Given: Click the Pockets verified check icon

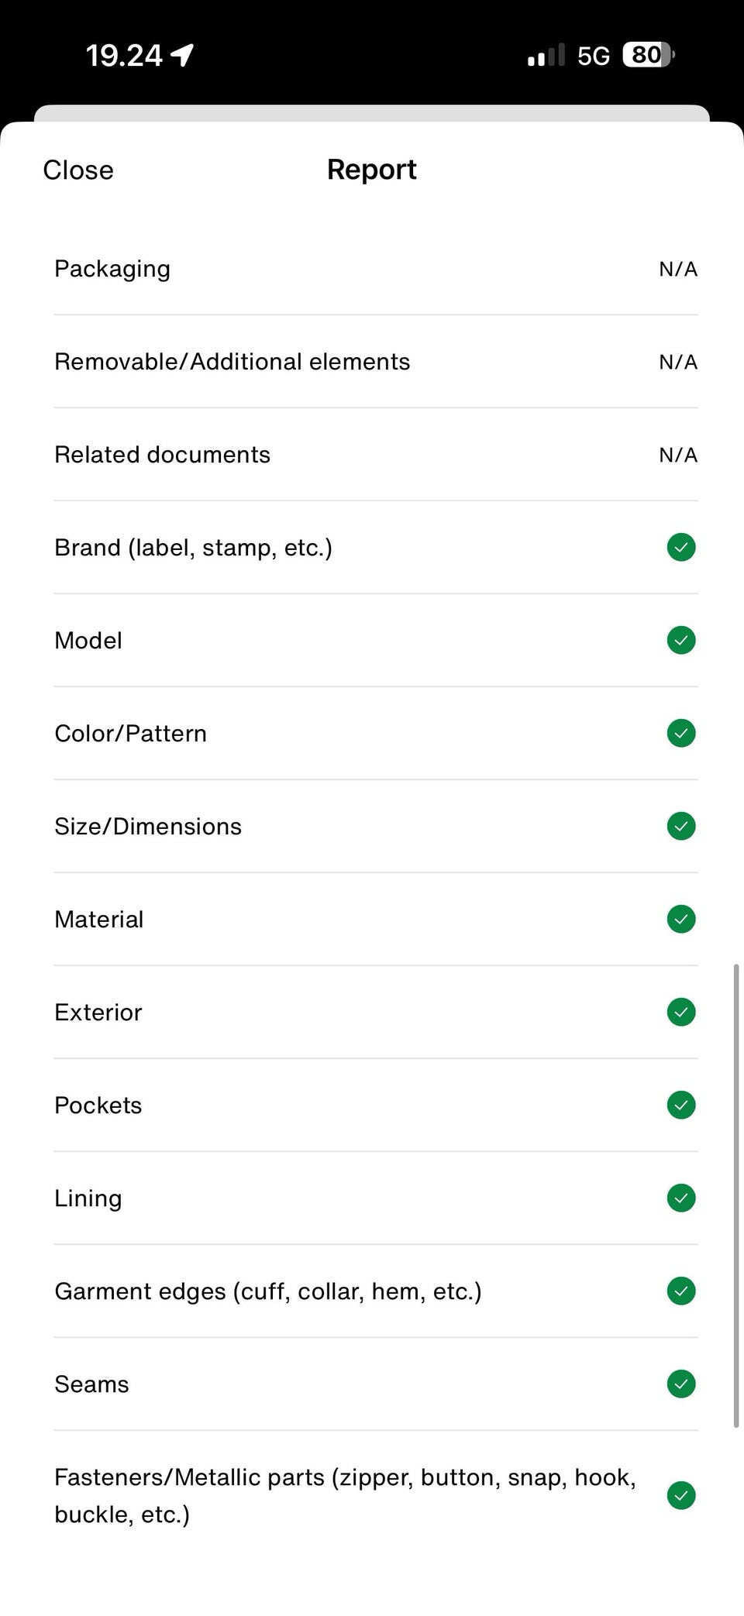Looking at the screenshot, I should 680,1105.
